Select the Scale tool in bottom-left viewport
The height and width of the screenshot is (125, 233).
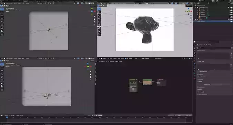(2, 77)
